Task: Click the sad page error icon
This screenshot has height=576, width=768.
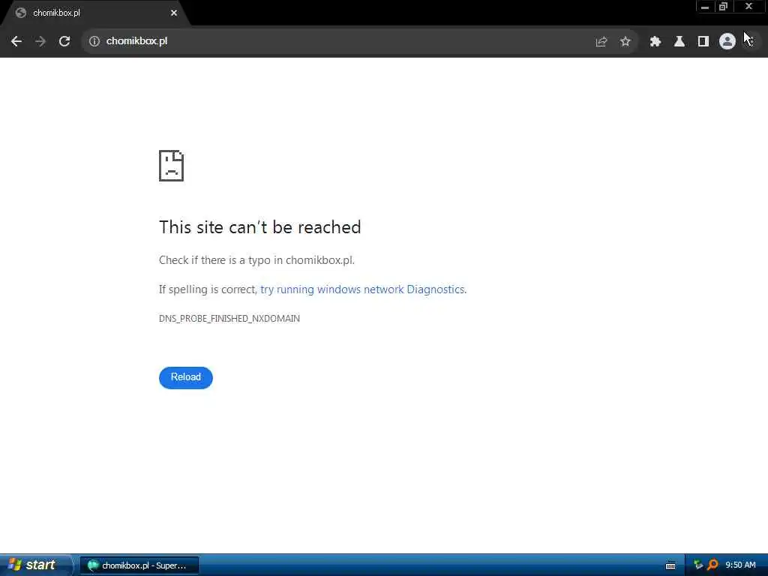Action: (172, 166)
